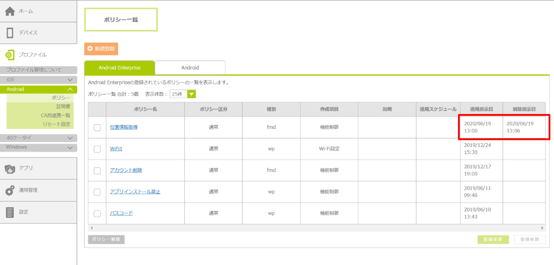Collapse the Android sidebar section

click(70, 90)
